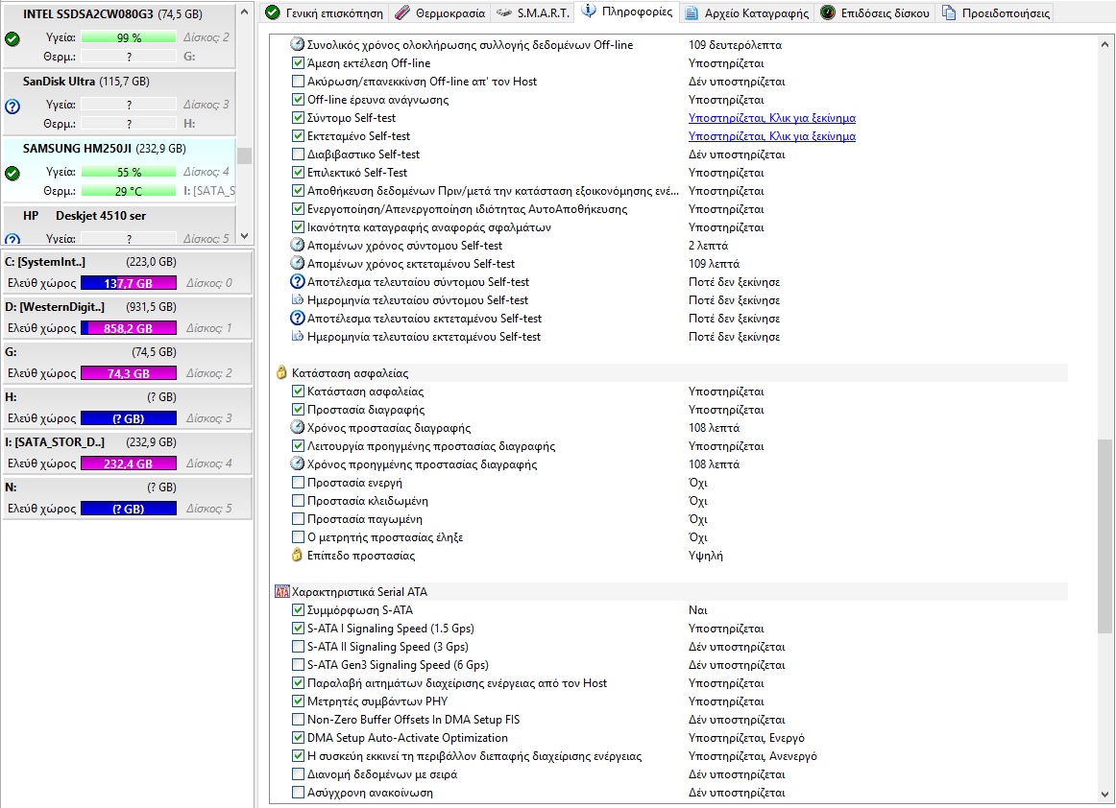
Task: Uncheck the Συμμόρφωση S-ATA checkbox
Action: (x=298, y=610)
